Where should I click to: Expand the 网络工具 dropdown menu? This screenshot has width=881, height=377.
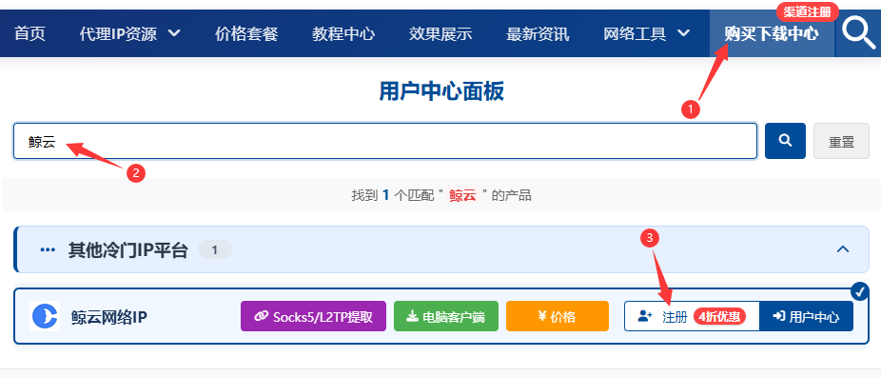[x=647, y=33]
